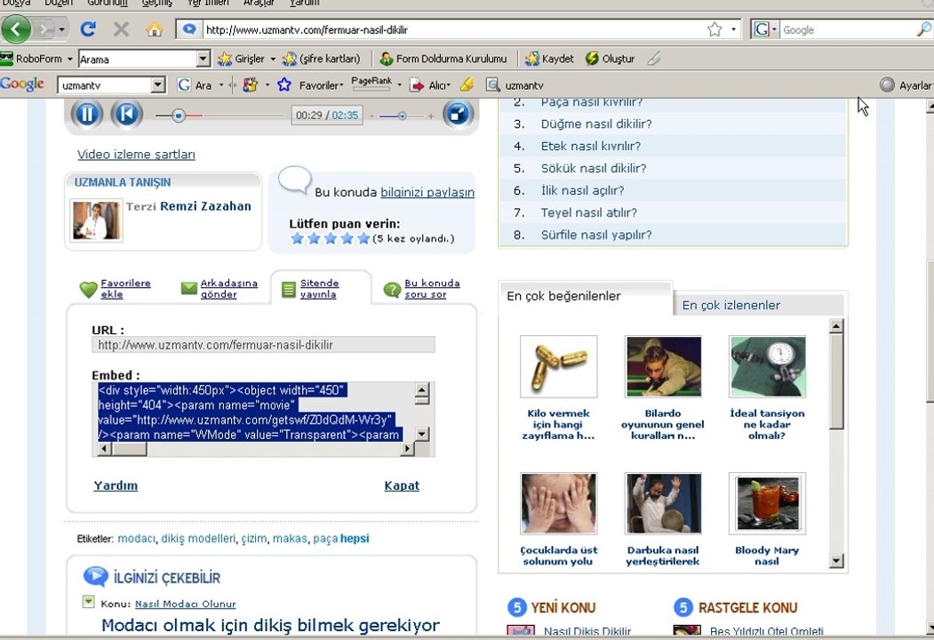This screenshot has width=934, height=640.
Task: Open Google toolbar search history dropdown
Action: tap(158, 85)
